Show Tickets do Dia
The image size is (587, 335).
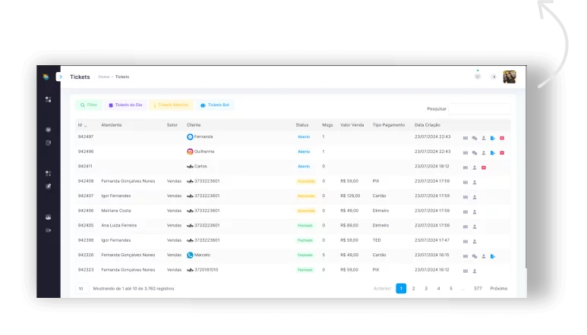125,105
